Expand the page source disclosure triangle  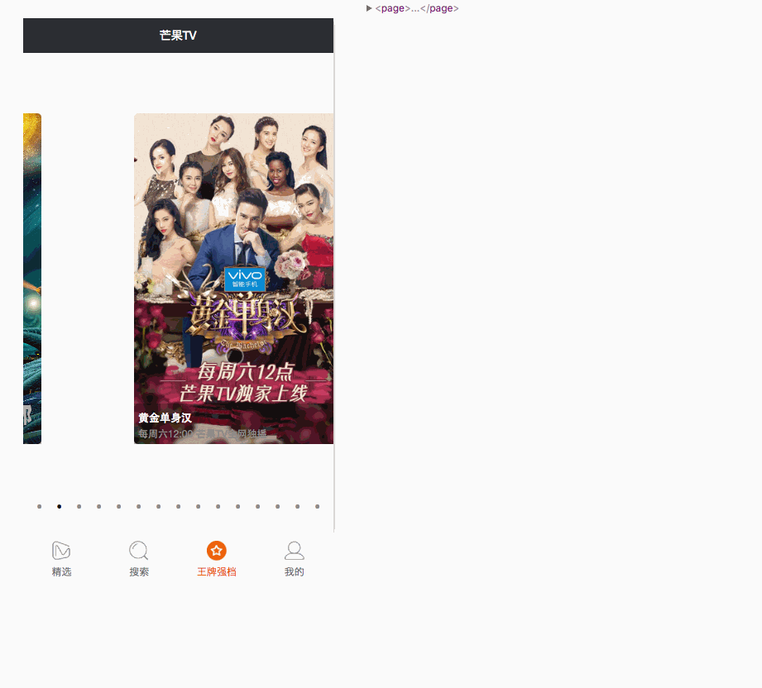click(x=368, y=8)
